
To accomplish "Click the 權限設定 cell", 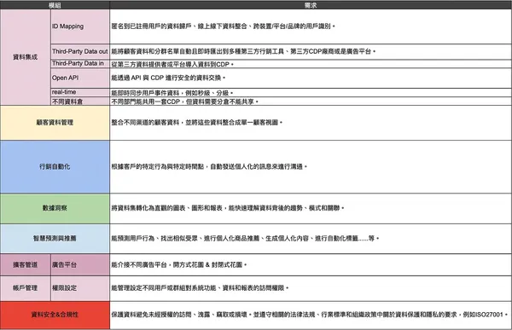I will tap(80, 288).
